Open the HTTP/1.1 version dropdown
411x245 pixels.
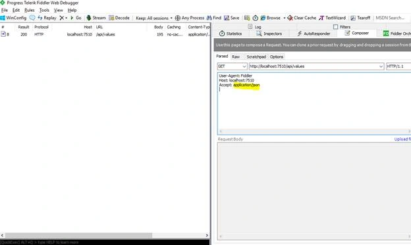398,66
